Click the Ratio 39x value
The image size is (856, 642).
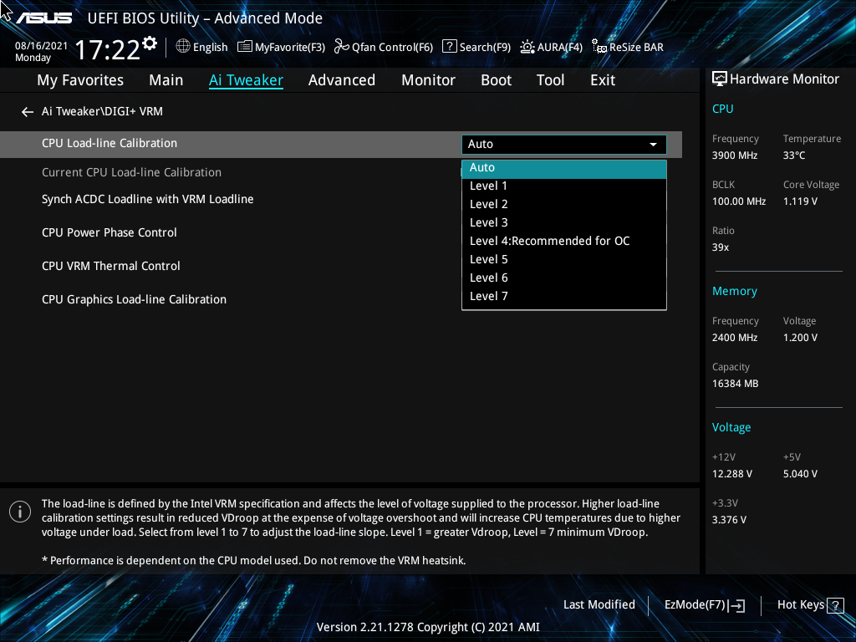[x=720, y=247]
